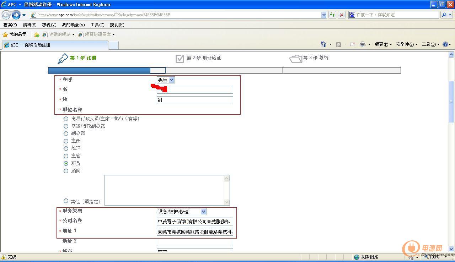The height and width of the screenshot is (262, 455).
Task: Open the 我的最愛(A) menu
Action: (x=73, y=25)
